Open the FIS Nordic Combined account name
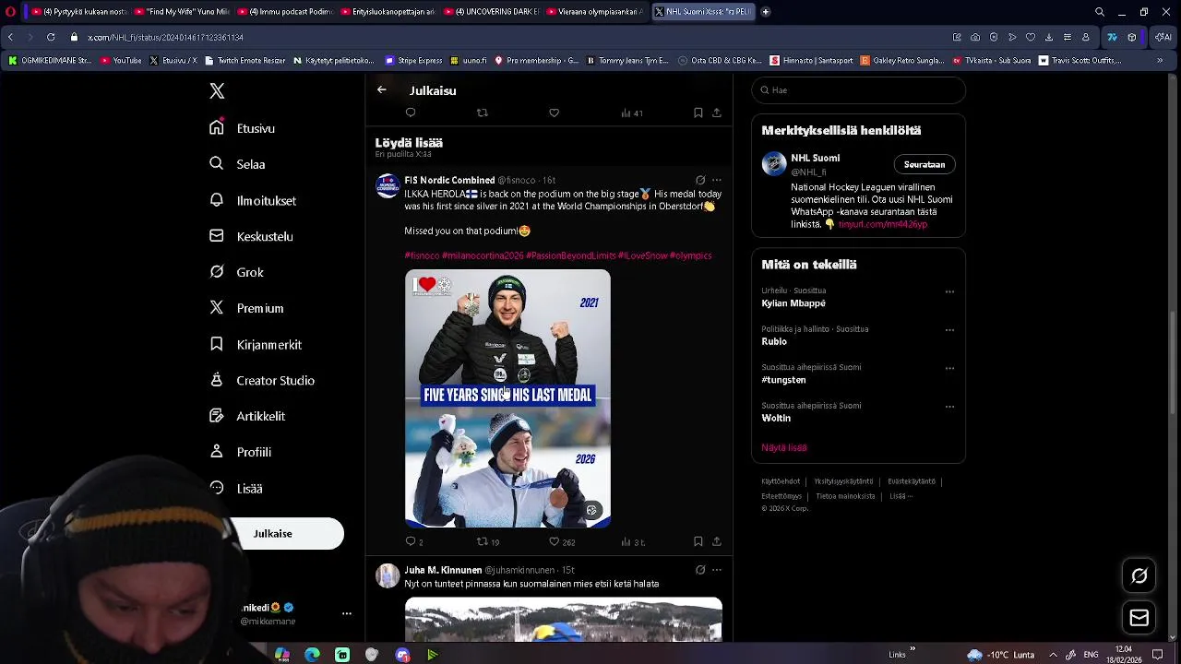Screen dimensions: 1181x664 pos(449,180)
